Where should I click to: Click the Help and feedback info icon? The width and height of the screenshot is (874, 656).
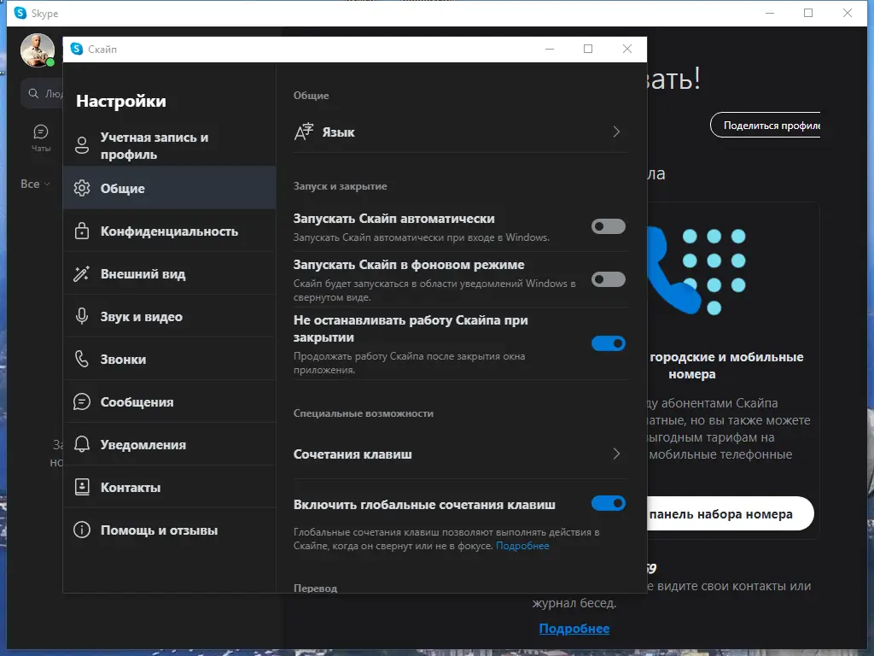82,530
